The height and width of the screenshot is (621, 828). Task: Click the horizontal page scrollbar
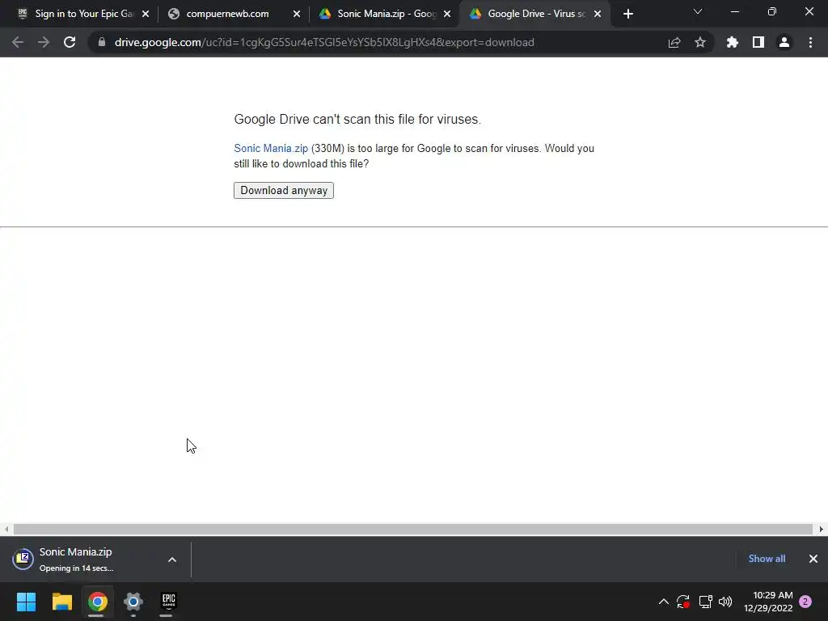pos(413,529)
